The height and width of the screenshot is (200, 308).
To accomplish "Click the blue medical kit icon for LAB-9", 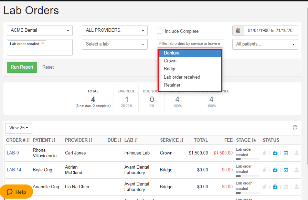I will point(275,153).
